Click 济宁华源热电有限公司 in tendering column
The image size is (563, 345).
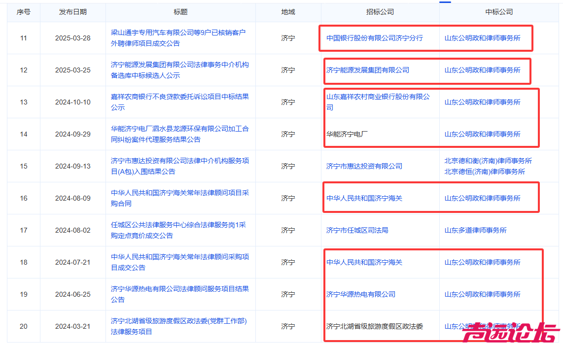pos(360,294)
